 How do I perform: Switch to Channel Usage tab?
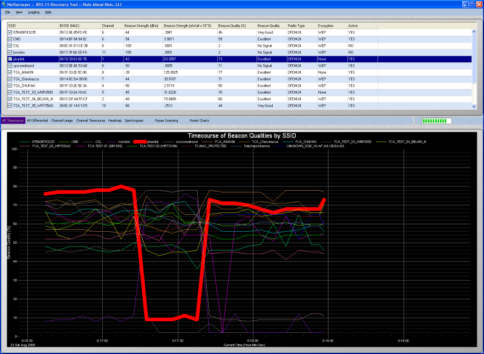(62, 120)
